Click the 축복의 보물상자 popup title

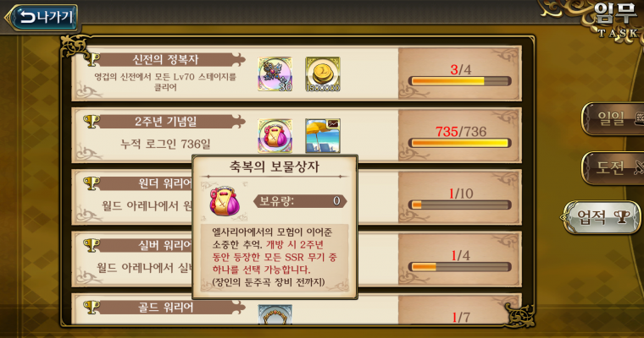[275, 166]
